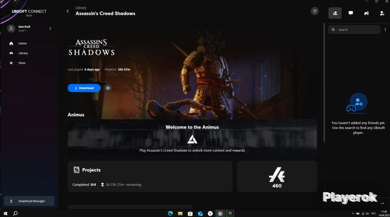
Task: Open San-Kuil profile chevron
Action: click(x=50, y=28)
